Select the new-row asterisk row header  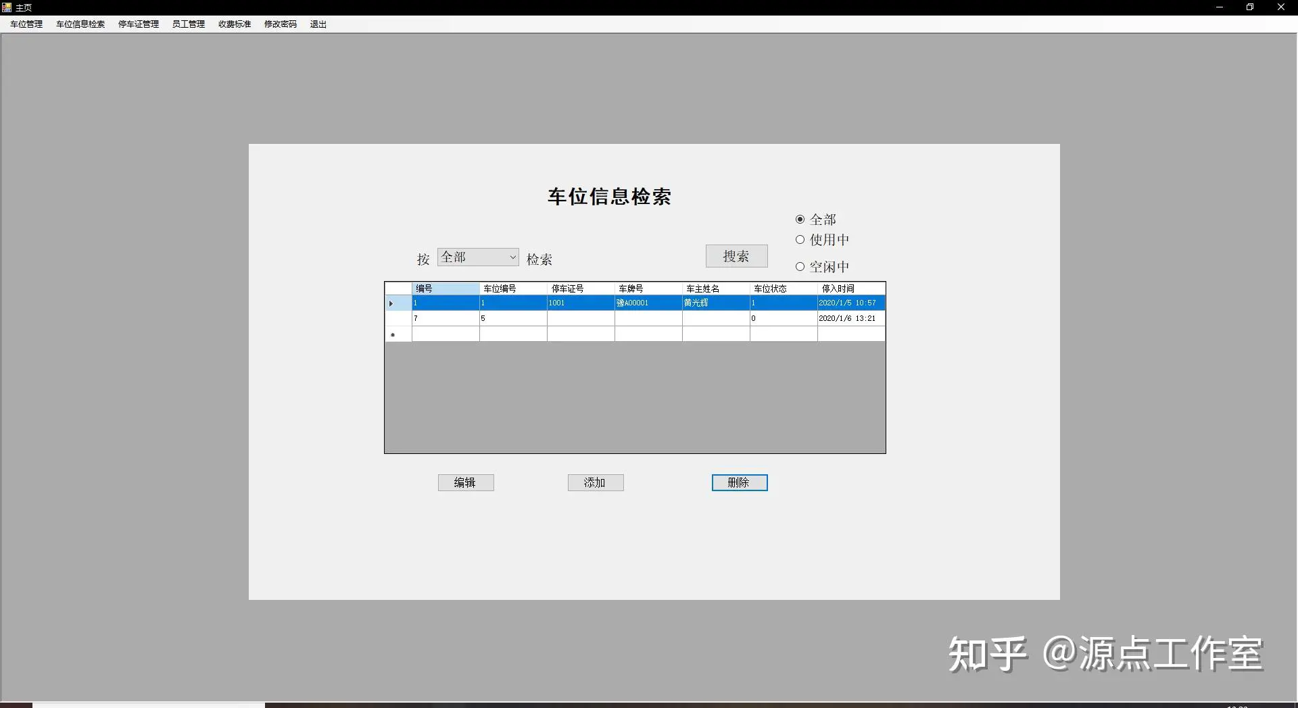click(x=398, y=334)
